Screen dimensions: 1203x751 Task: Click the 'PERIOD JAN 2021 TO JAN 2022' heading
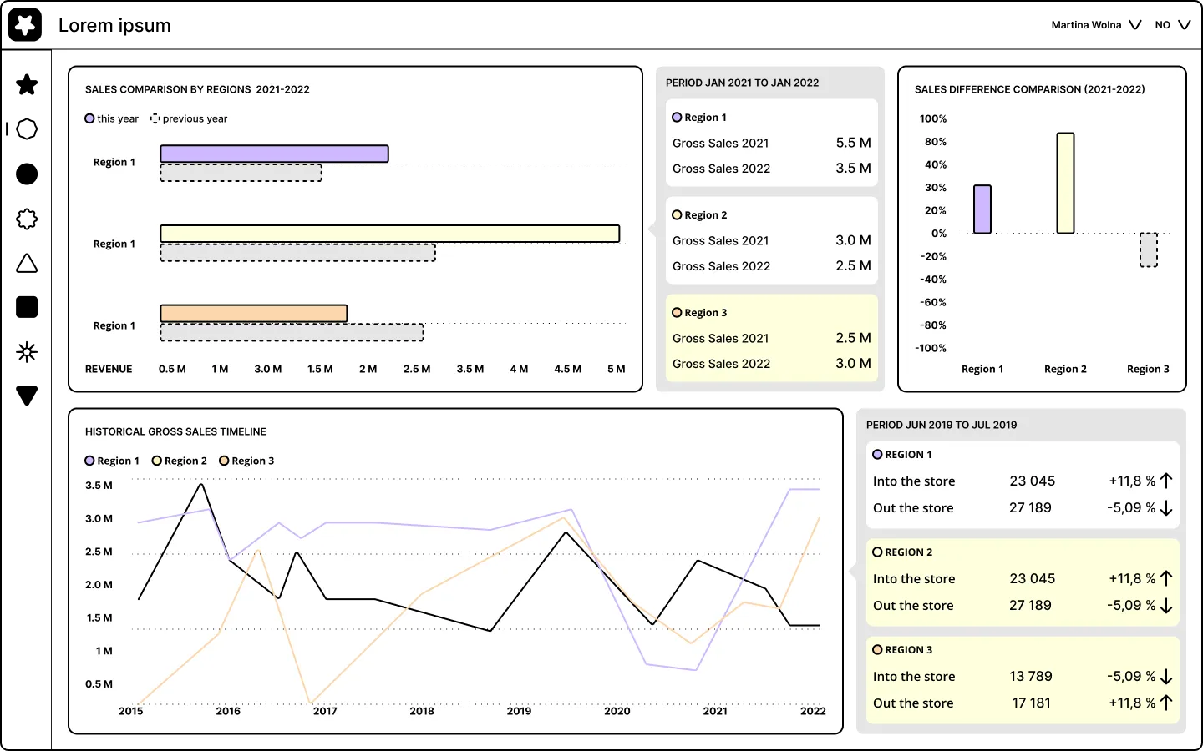[742, 83]
